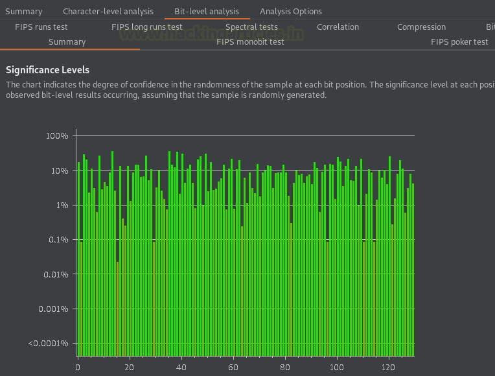Viewport: 495px width, 376px height.
Task: Click the 0.001% axis label
Action: (53, 309)
